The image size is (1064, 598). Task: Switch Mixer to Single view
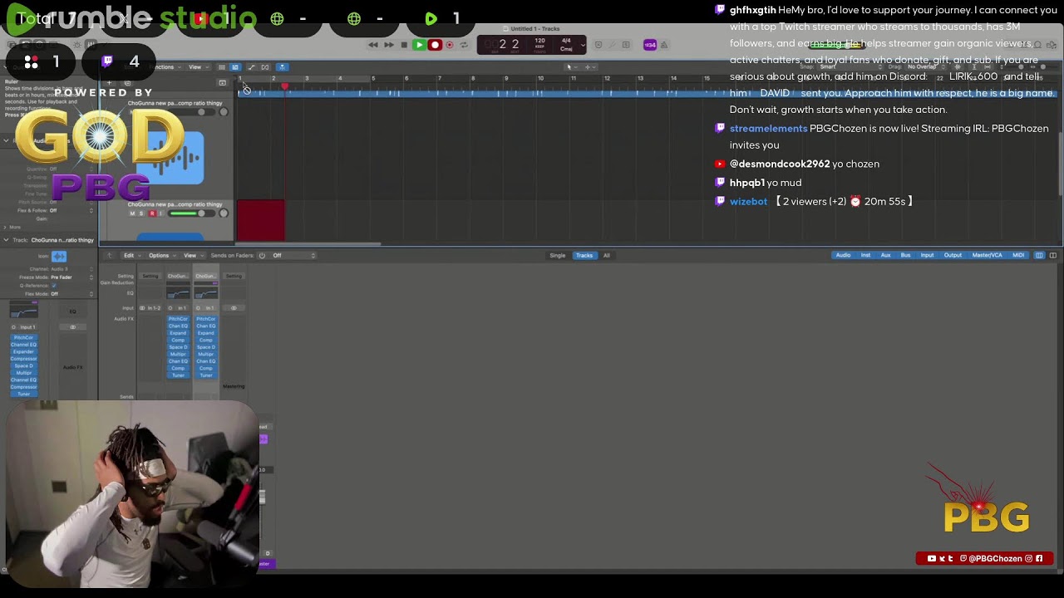(558, 256)
